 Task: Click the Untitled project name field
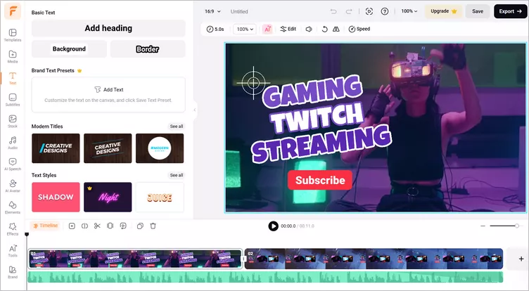pos(239,11)
